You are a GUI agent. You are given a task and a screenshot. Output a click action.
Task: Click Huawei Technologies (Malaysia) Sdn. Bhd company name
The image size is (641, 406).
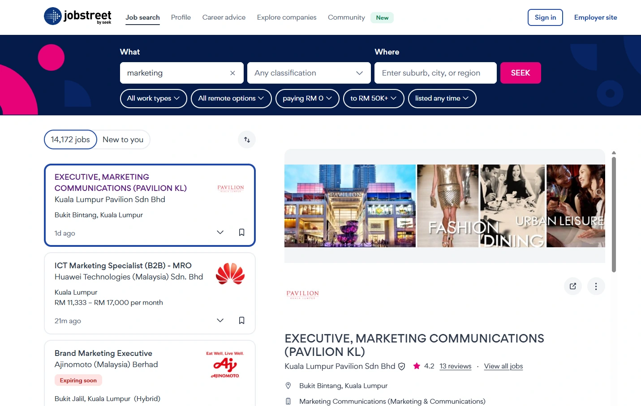tap(129, 277)
